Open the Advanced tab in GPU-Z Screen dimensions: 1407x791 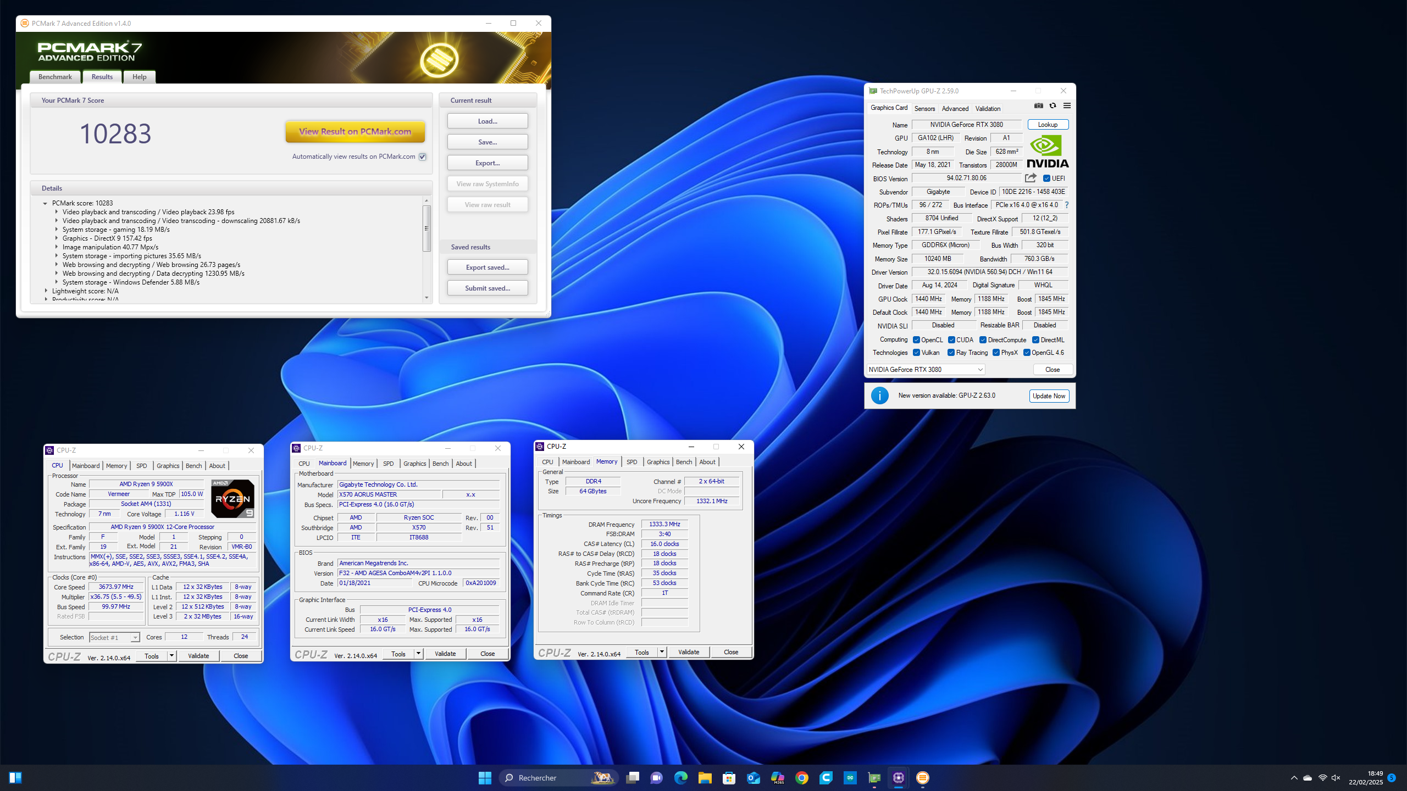coord(955,109)
